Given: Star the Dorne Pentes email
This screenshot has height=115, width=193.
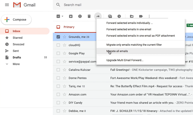Looking at the screenshot, I should point(64,78).
